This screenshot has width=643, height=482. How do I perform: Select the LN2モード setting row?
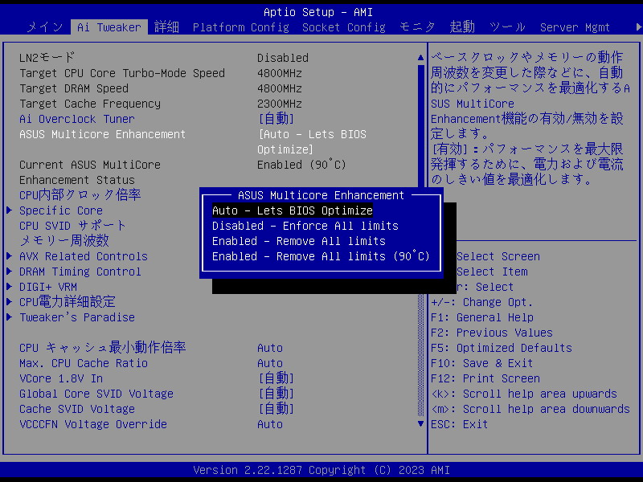(x=164, y=58)
